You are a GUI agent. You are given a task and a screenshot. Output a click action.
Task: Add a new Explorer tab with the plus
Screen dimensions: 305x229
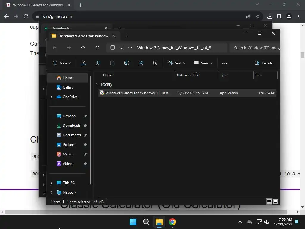point(127,36)
